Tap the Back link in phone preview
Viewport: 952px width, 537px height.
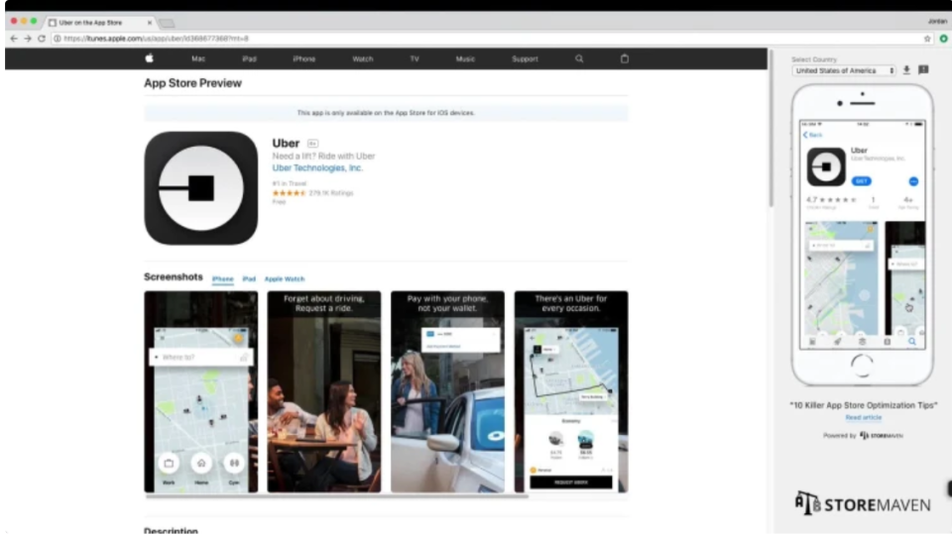click(812, 135)
